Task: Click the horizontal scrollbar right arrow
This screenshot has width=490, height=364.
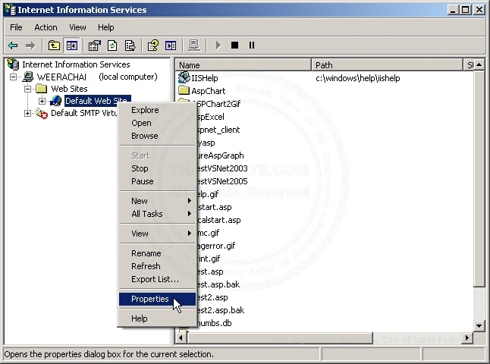Action: [x=467, y=337]
